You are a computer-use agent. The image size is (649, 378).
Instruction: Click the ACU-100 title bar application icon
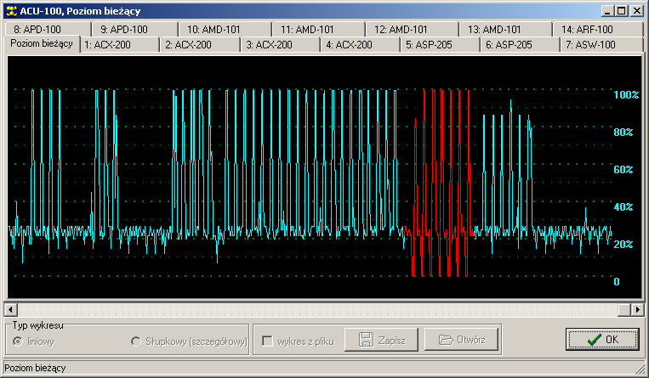[11, 11]
